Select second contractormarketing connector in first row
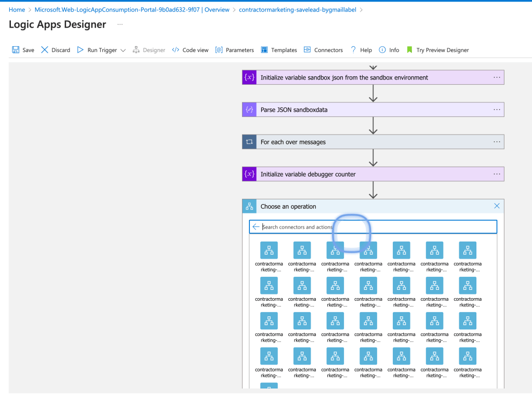Image resolution: width=532 pixels, height=402 pixels. tap(302, 257)
